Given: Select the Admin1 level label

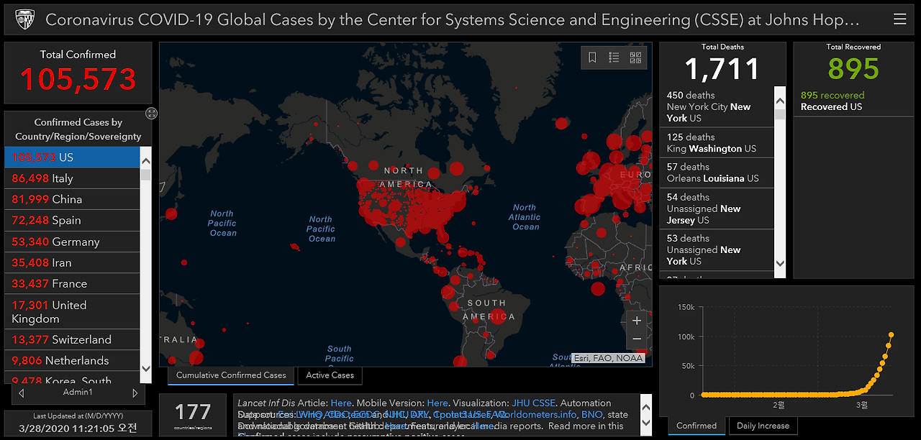Looking at the screenshot, I should [78, 393].
